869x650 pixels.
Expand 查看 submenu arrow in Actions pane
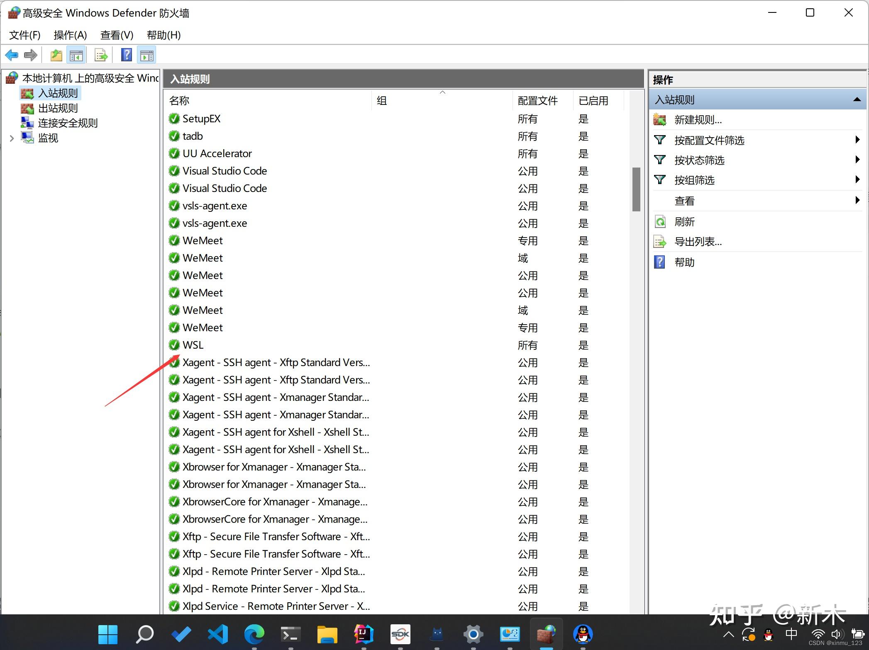[x=857, y=200]
